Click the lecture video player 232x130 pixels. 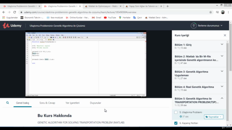point(86,65)
